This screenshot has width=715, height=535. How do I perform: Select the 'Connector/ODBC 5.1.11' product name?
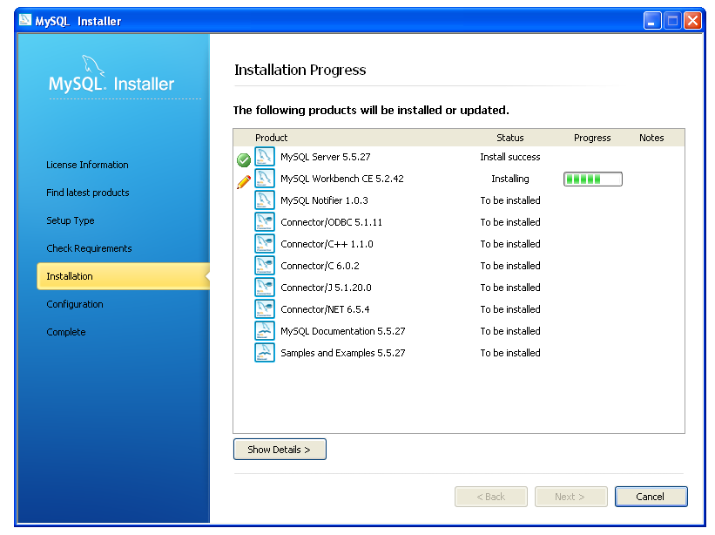click(x=331, y=222)
